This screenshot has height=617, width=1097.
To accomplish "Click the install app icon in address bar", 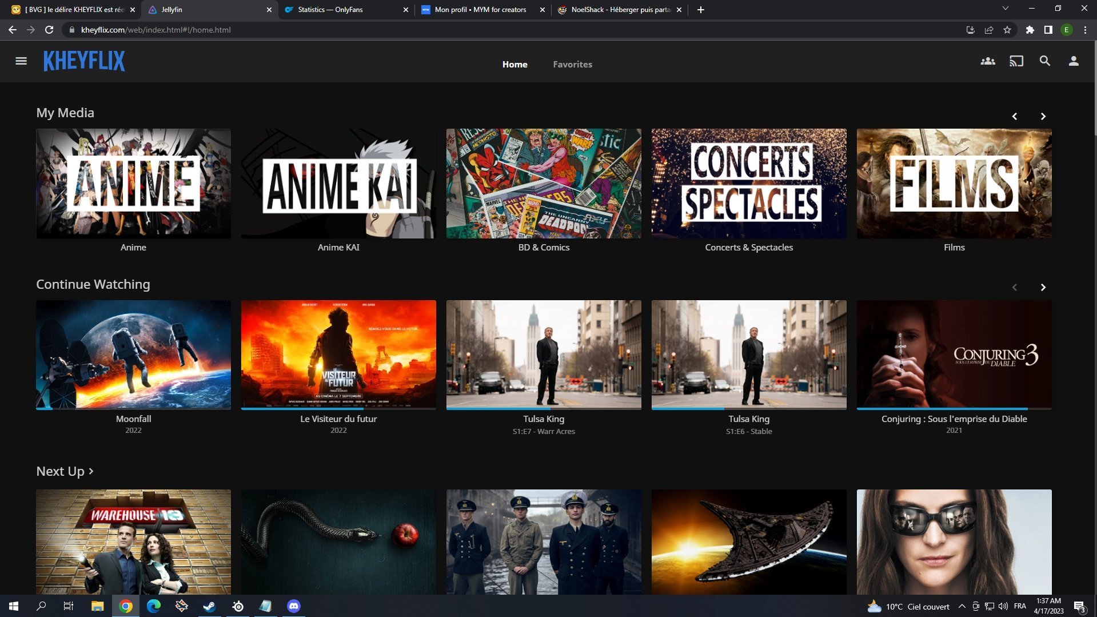I will click(971, 30).
